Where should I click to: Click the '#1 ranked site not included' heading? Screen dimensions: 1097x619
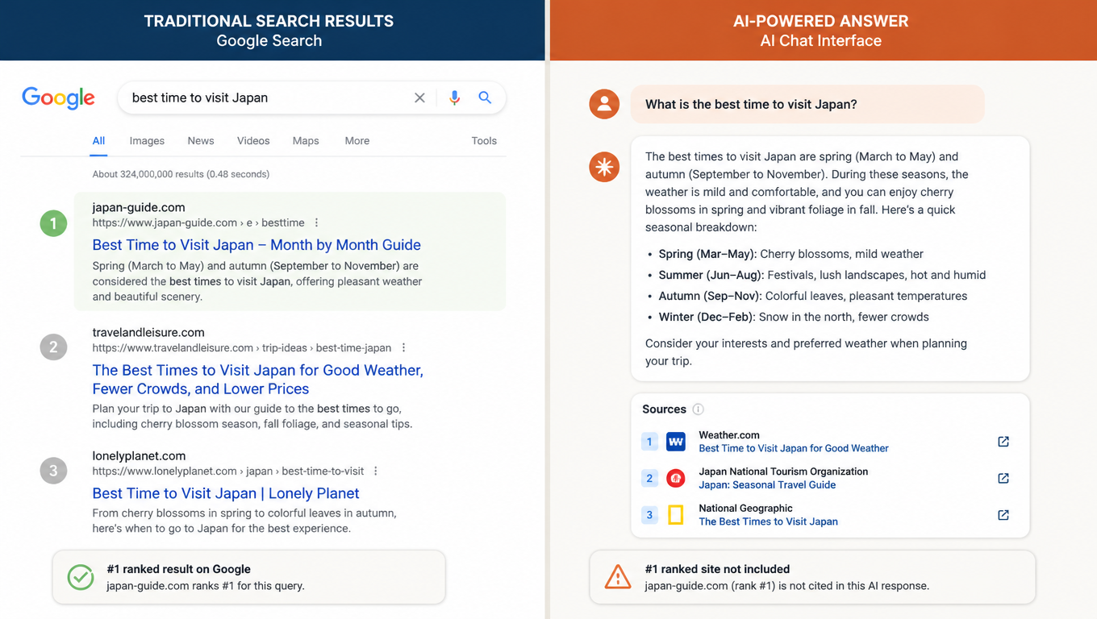tap(717, 569)
